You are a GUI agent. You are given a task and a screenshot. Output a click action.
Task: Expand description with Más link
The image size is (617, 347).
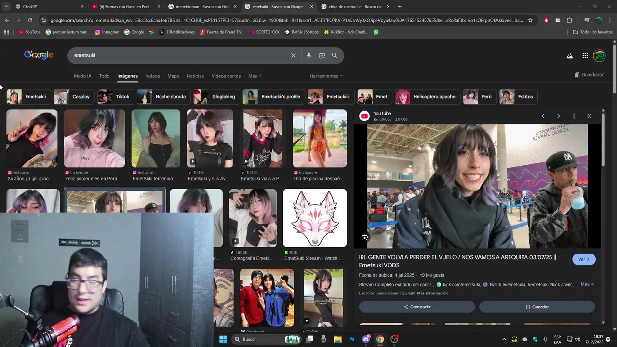(587, 284)
